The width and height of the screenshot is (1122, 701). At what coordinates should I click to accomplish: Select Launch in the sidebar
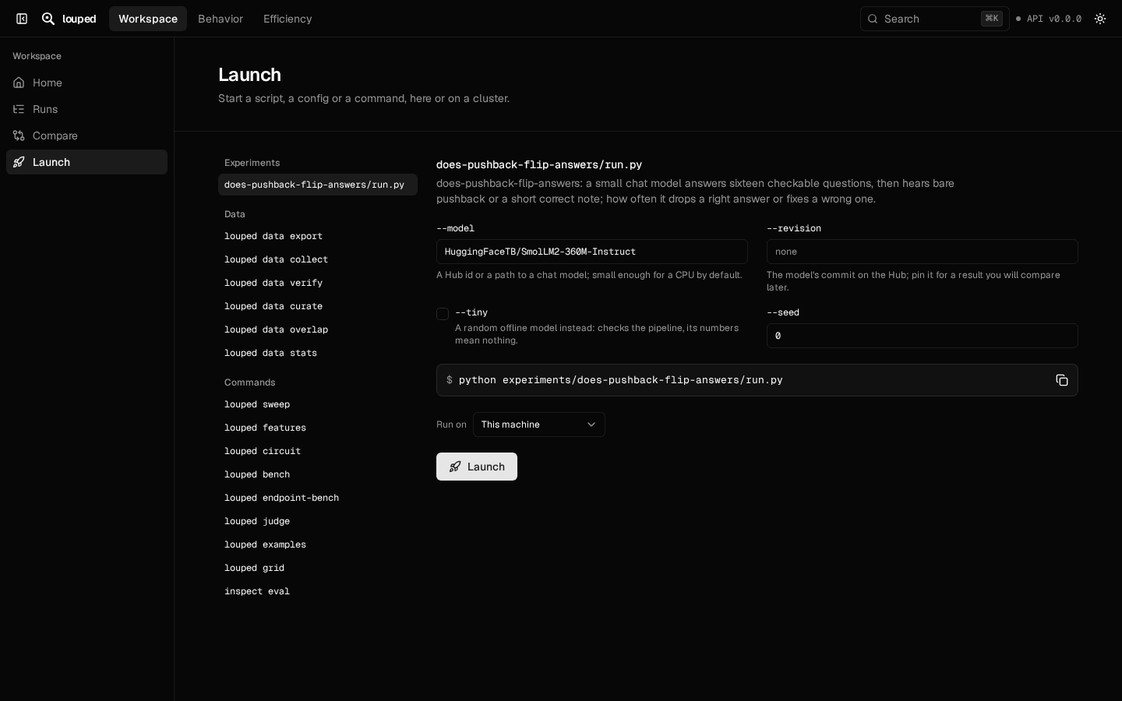(86, 162)
